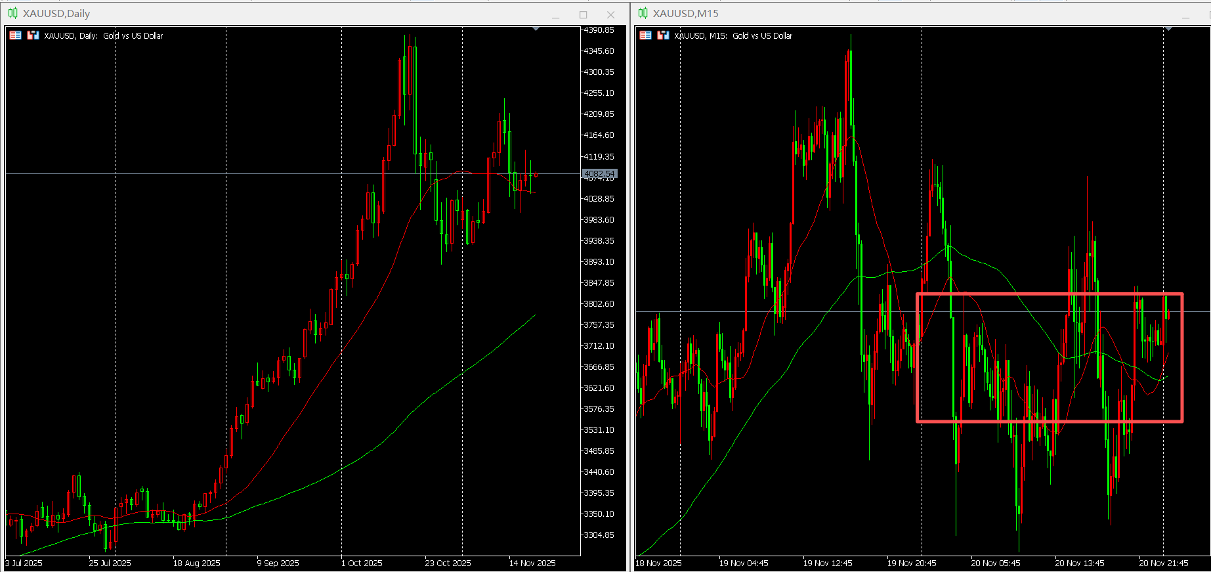
Task: Click the chart shift triangle on Daily chart
Action: pos(536,29)
